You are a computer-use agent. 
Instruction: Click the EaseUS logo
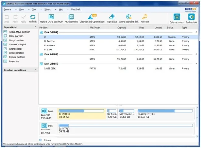(191, 9)
